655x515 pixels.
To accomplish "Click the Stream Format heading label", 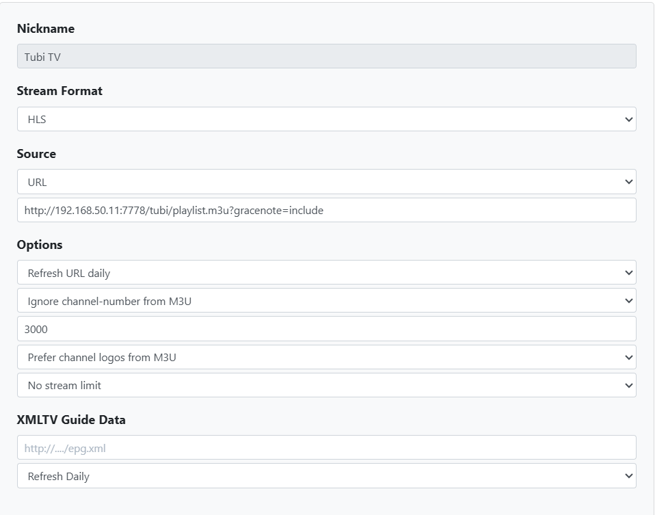I will point(59,91).
